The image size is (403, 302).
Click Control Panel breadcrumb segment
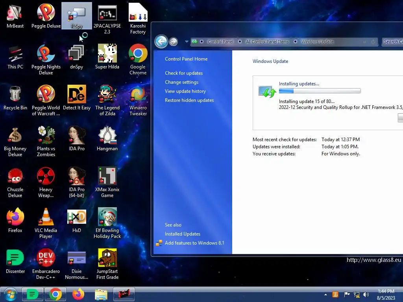pyautogui.click(x=220, y=42)
